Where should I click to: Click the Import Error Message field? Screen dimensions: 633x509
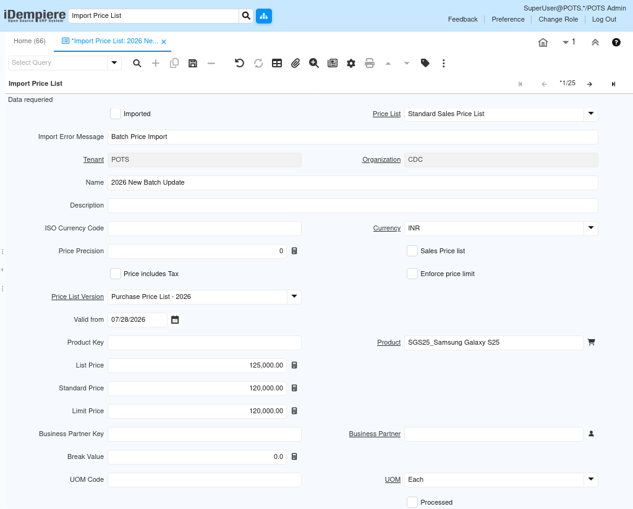[x=353, y=137]
